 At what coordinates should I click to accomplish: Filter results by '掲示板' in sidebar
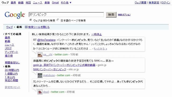pos(9,56)
